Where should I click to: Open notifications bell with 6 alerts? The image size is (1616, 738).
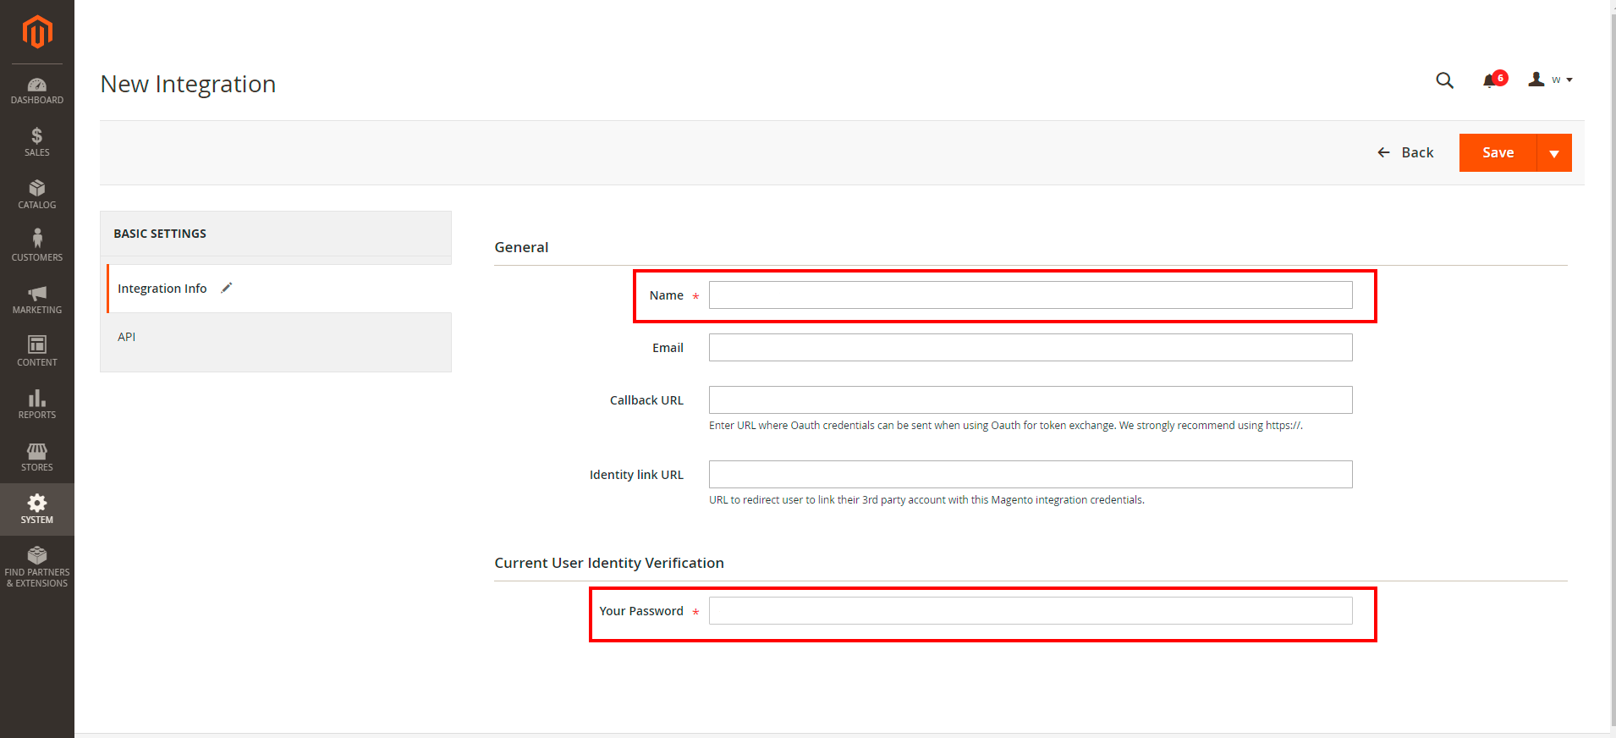1491,80
